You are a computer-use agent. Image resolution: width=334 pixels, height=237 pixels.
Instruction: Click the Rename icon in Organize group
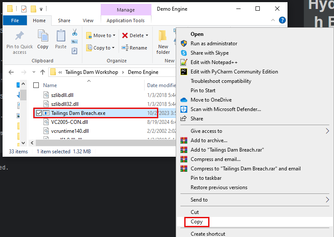point(125,48)
